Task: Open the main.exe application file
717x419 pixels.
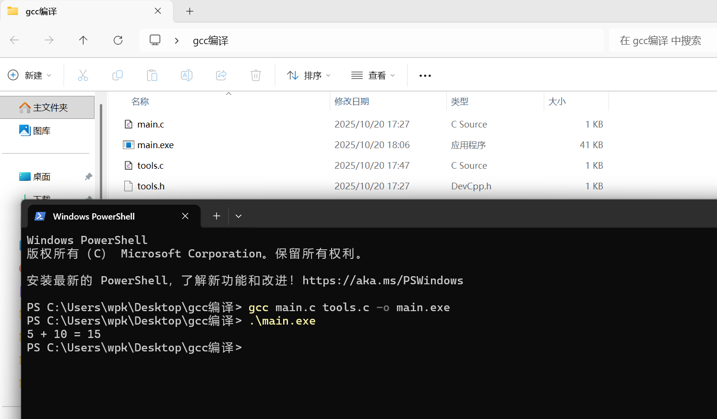Action: click(x=155, y=144)
